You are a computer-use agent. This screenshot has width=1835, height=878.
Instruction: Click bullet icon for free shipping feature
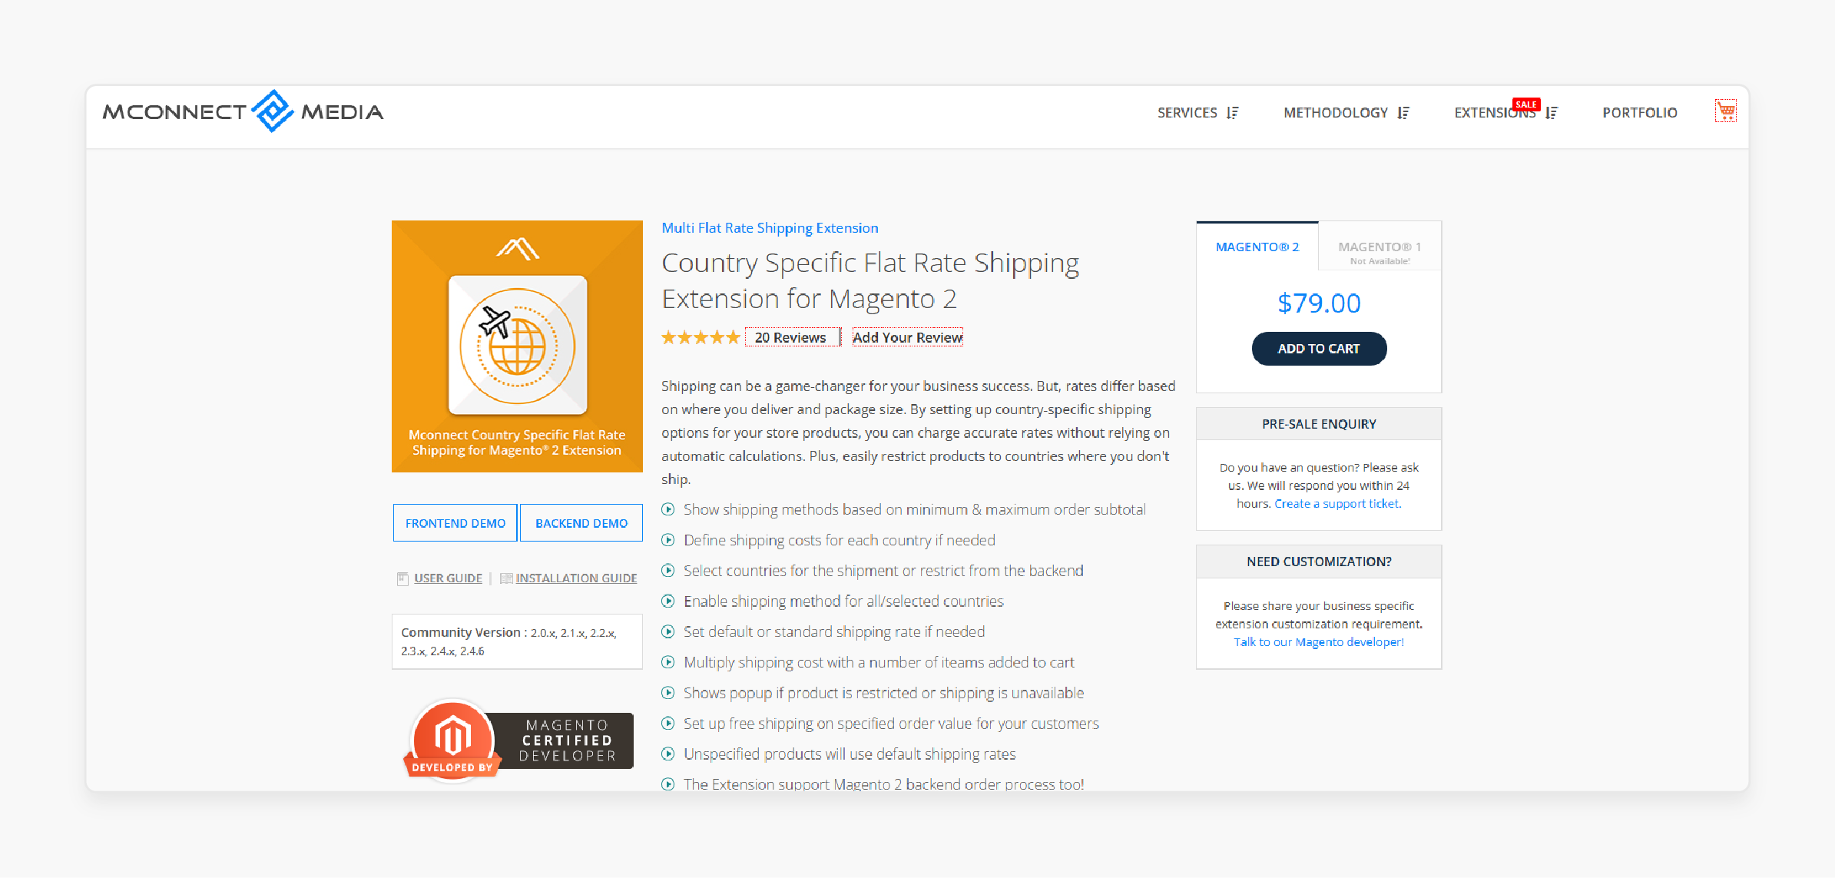click(668, 724)
